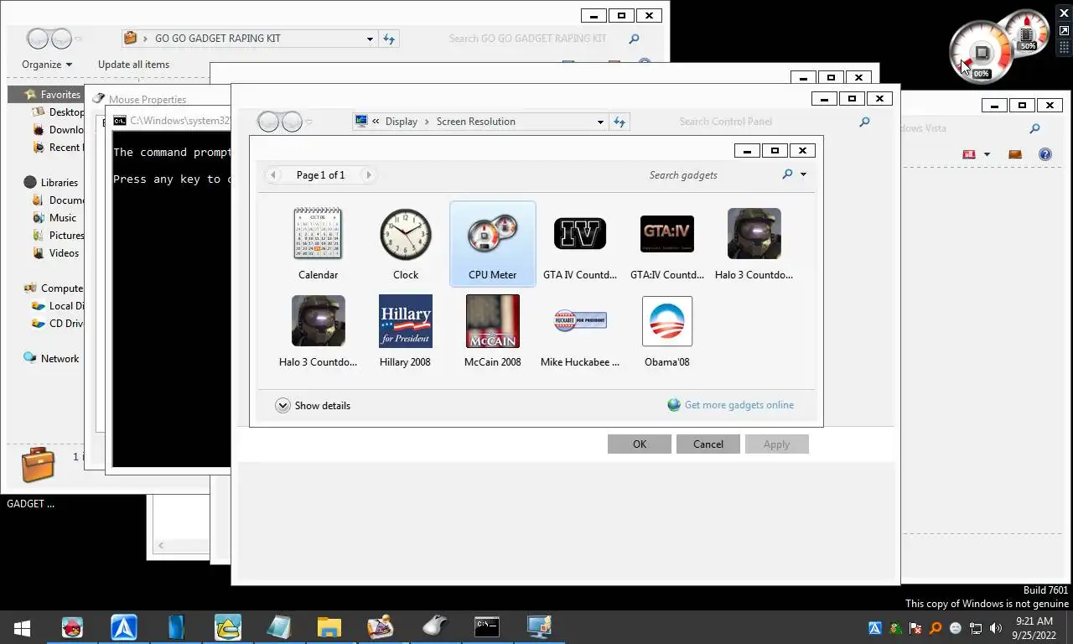The height and width of the screenshot is (644, 1073).
Task: Close the desktop CPU Meter gadget
Action: pyautogui.click(x=1065, y=15)
